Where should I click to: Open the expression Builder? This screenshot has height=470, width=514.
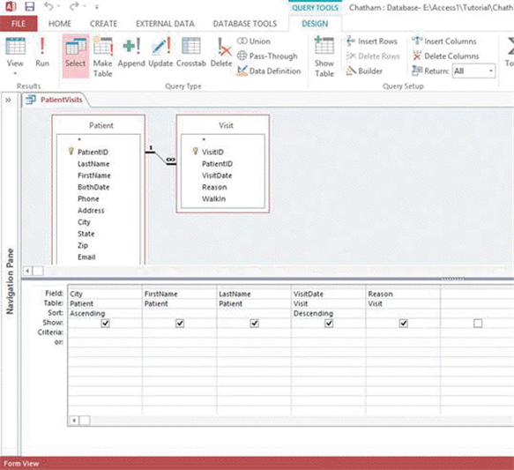point(364,71)
